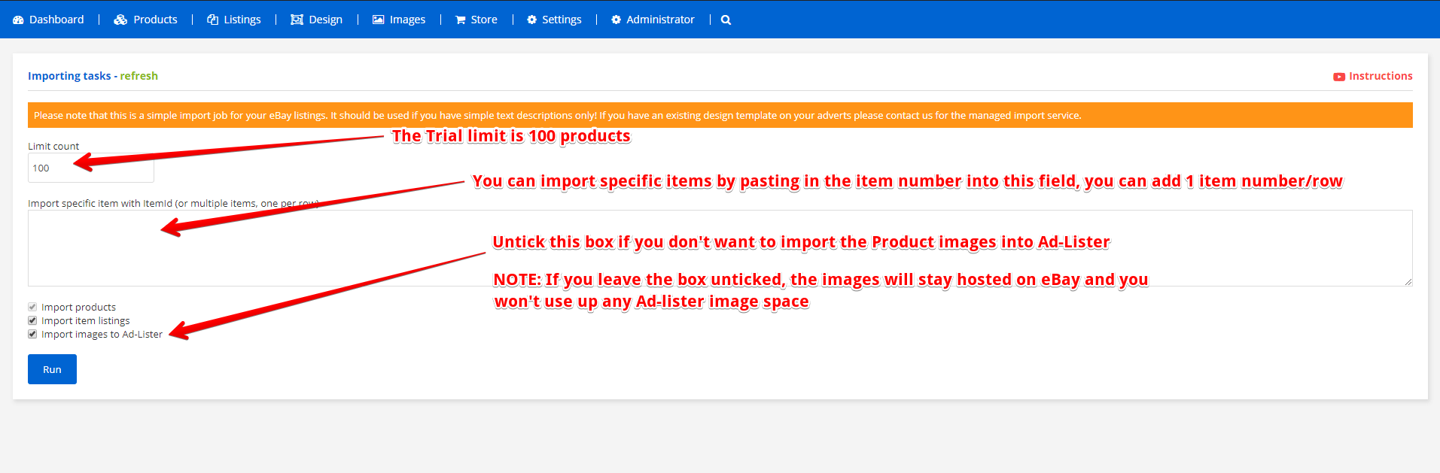Click the Store shopping cart icon
The height and width of the screenshot is (473, 1440).
[x=461, y=20]
